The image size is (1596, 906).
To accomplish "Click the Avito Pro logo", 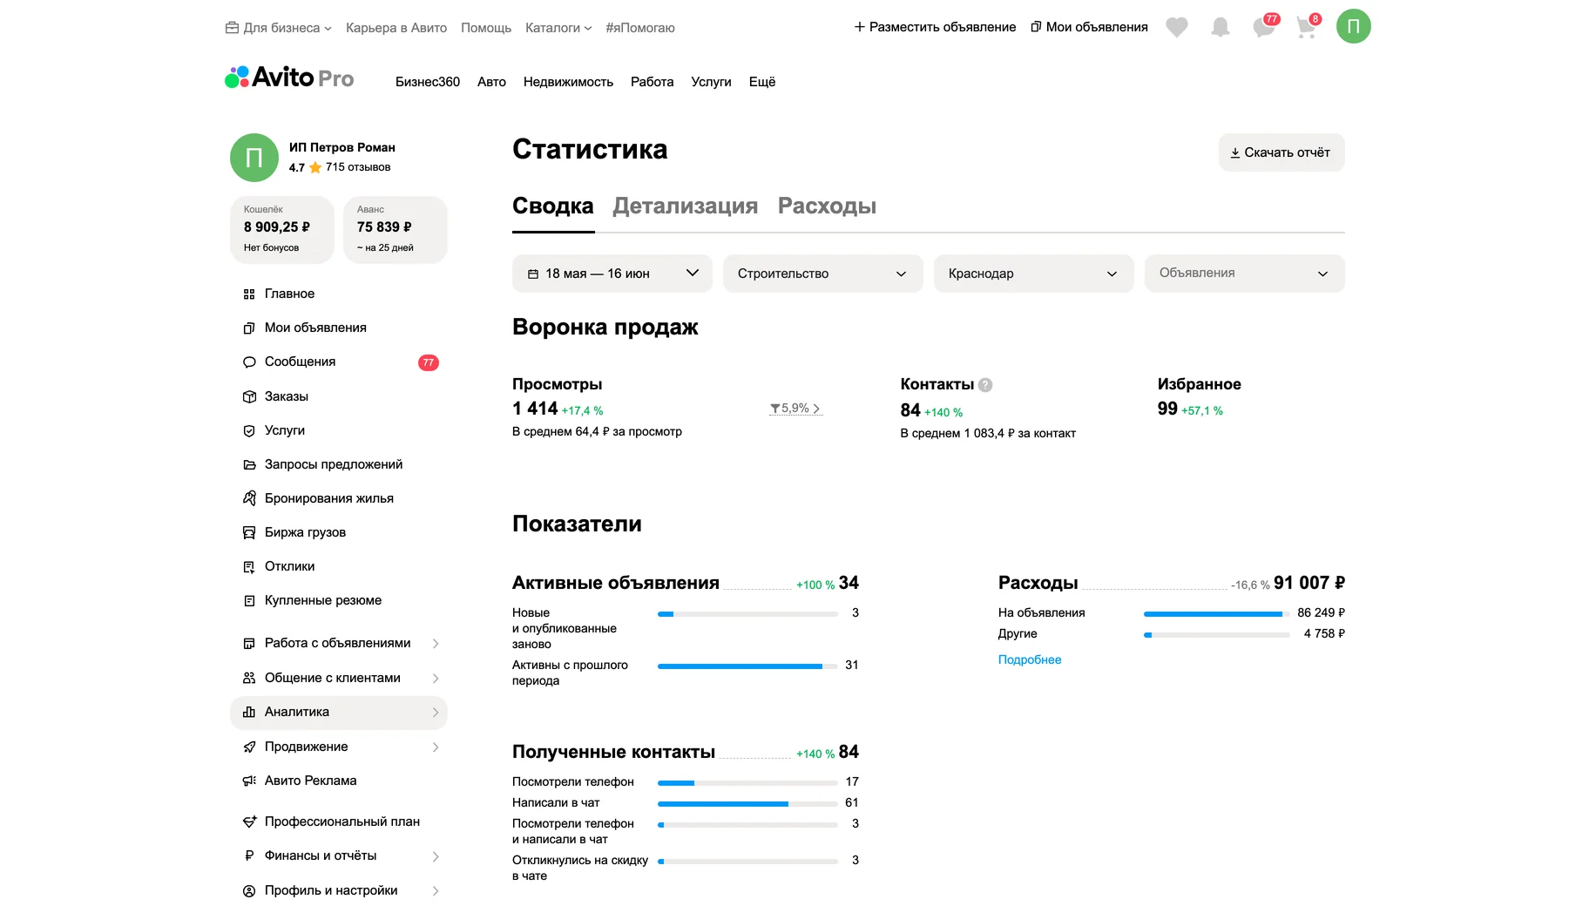I will (x=289, y=78).
